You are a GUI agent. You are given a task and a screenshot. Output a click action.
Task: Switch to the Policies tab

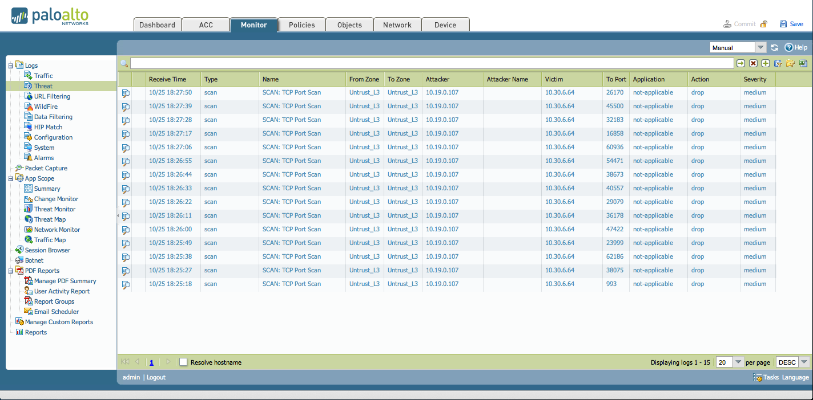coord(301,25)
